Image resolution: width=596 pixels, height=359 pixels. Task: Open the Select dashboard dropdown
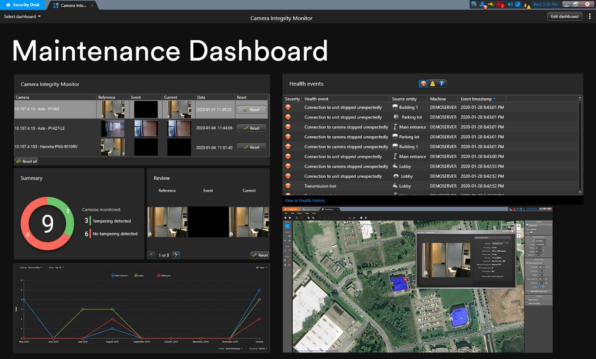pos(23,16)
